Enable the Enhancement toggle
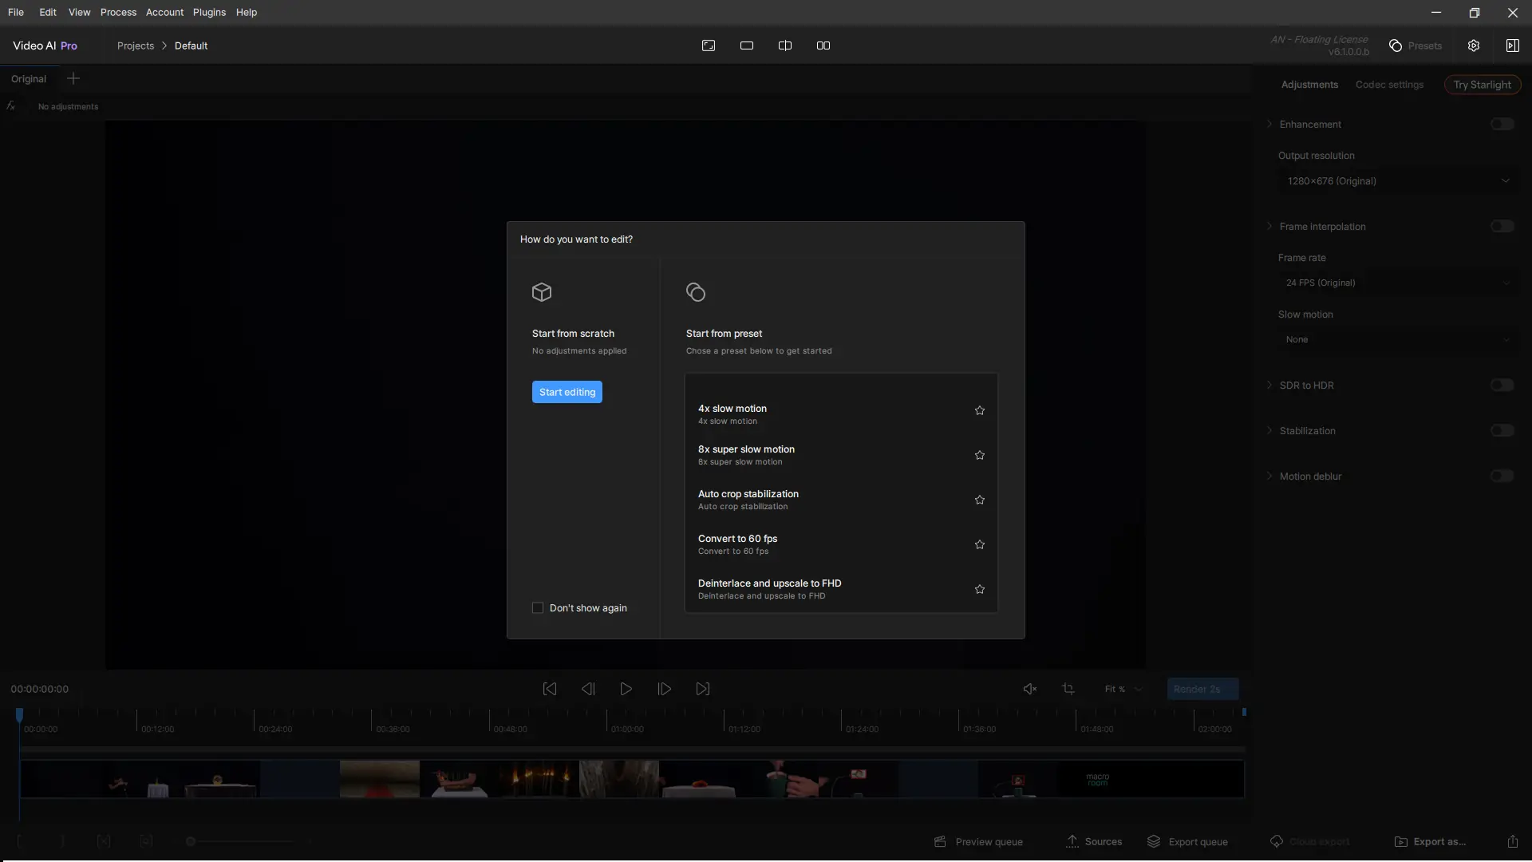The image size is (1532, 862). (x=1502, y=124)
